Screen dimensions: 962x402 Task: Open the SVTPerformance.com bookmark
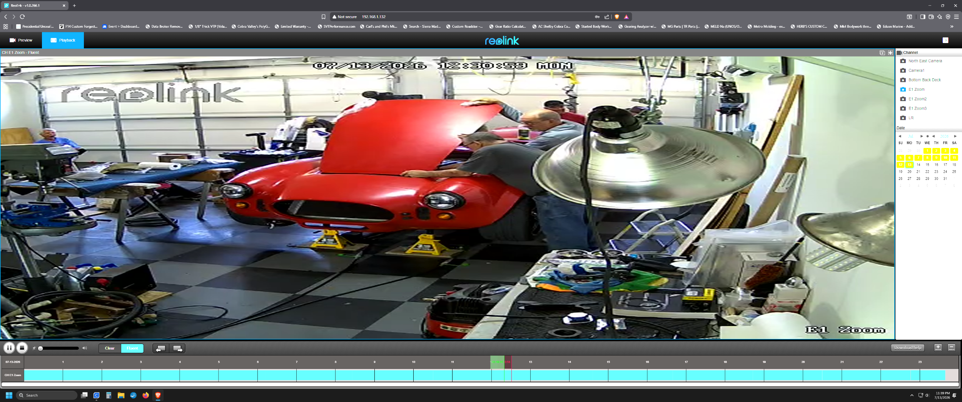pos(337,27)
